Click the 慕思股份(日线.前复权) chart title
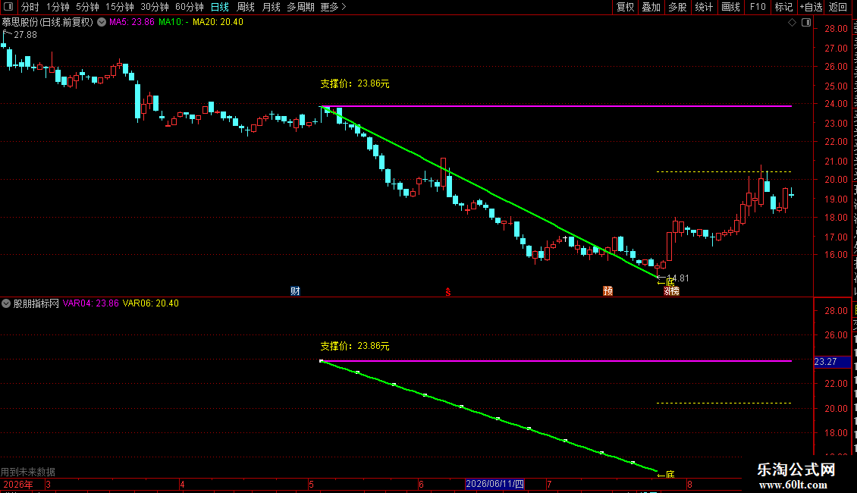 [x=48, y=23]
